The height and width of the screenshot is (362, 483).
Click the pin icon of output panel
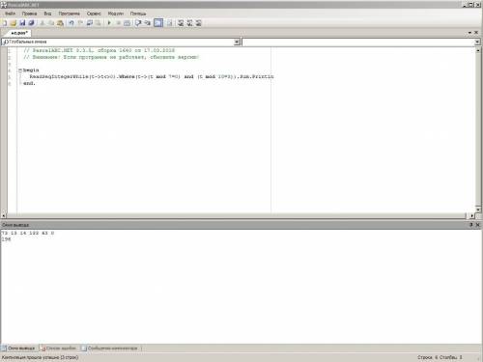(470, 225)
